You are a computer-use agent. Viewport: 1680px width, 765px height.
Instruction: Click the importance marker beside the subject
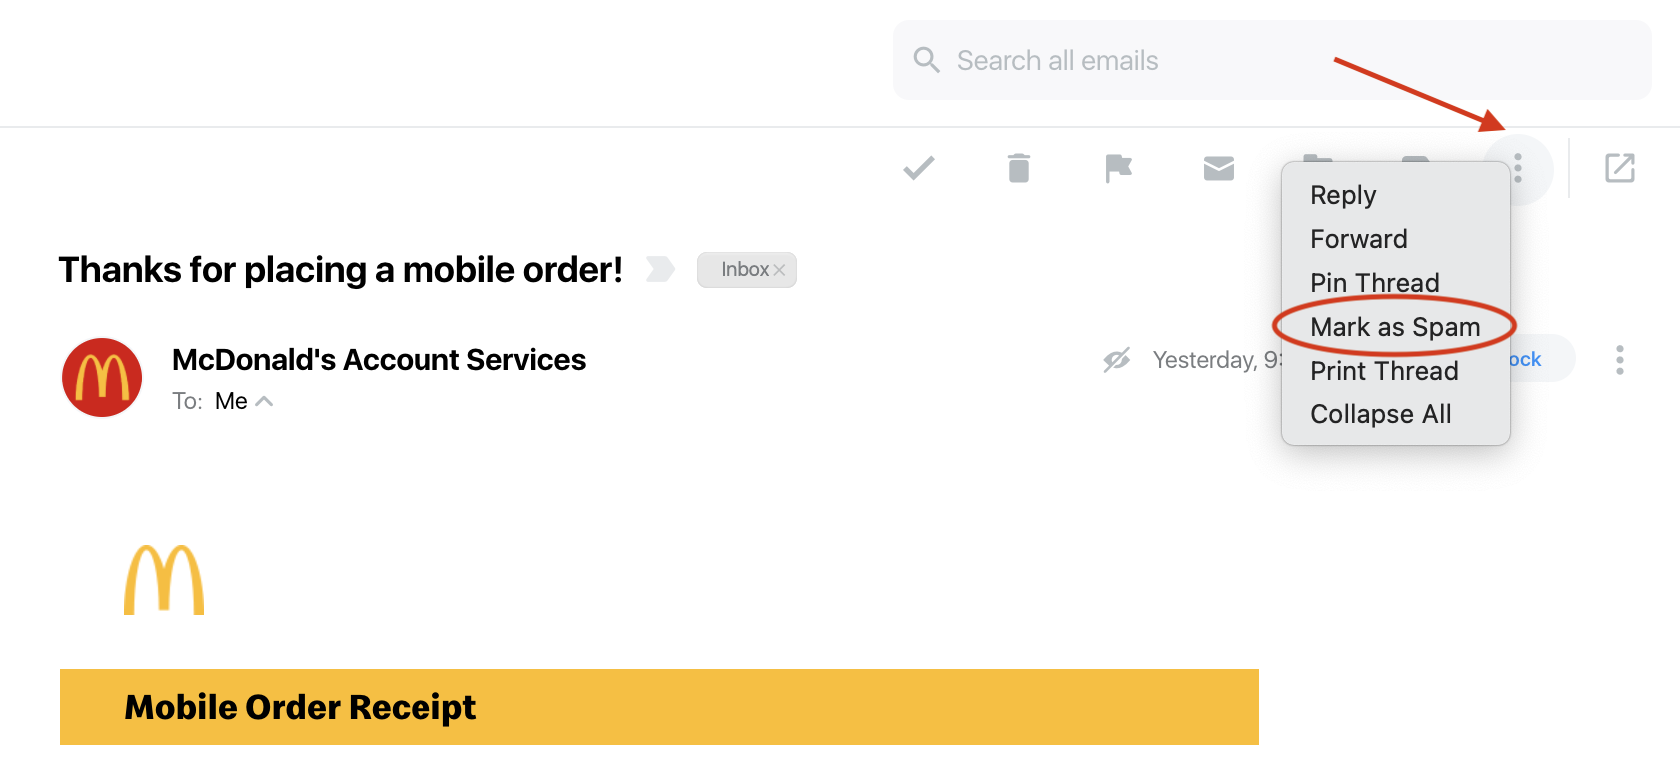point(660,269)
